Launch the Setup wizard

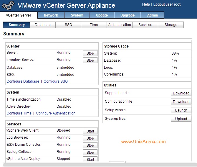click(181, 110)
